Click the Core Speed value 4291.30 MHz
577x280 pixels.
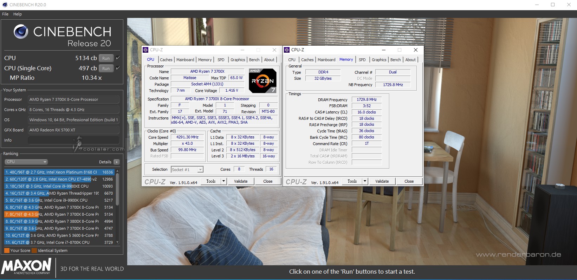pos(187,137)
